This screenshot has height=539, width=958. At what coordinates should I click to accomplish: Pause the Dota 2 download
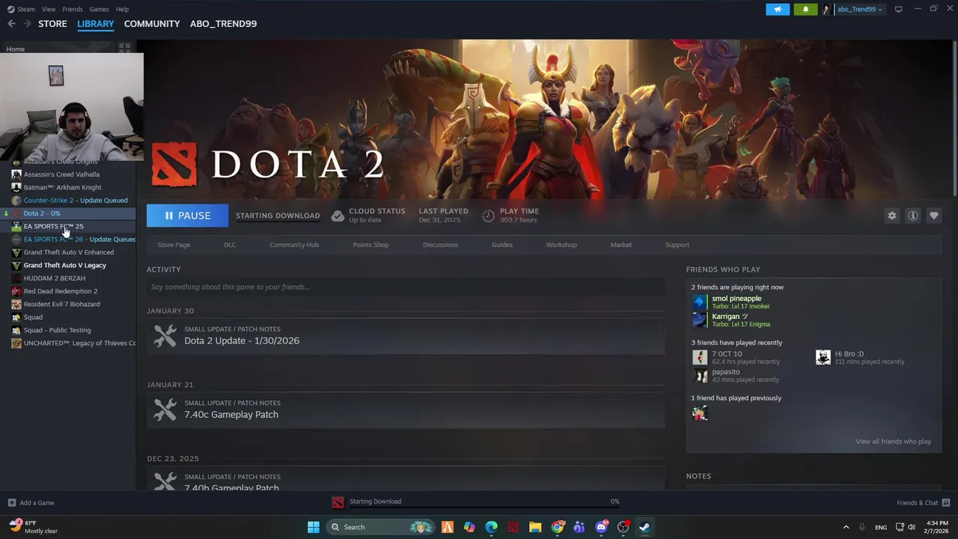(x=188, y=216)
